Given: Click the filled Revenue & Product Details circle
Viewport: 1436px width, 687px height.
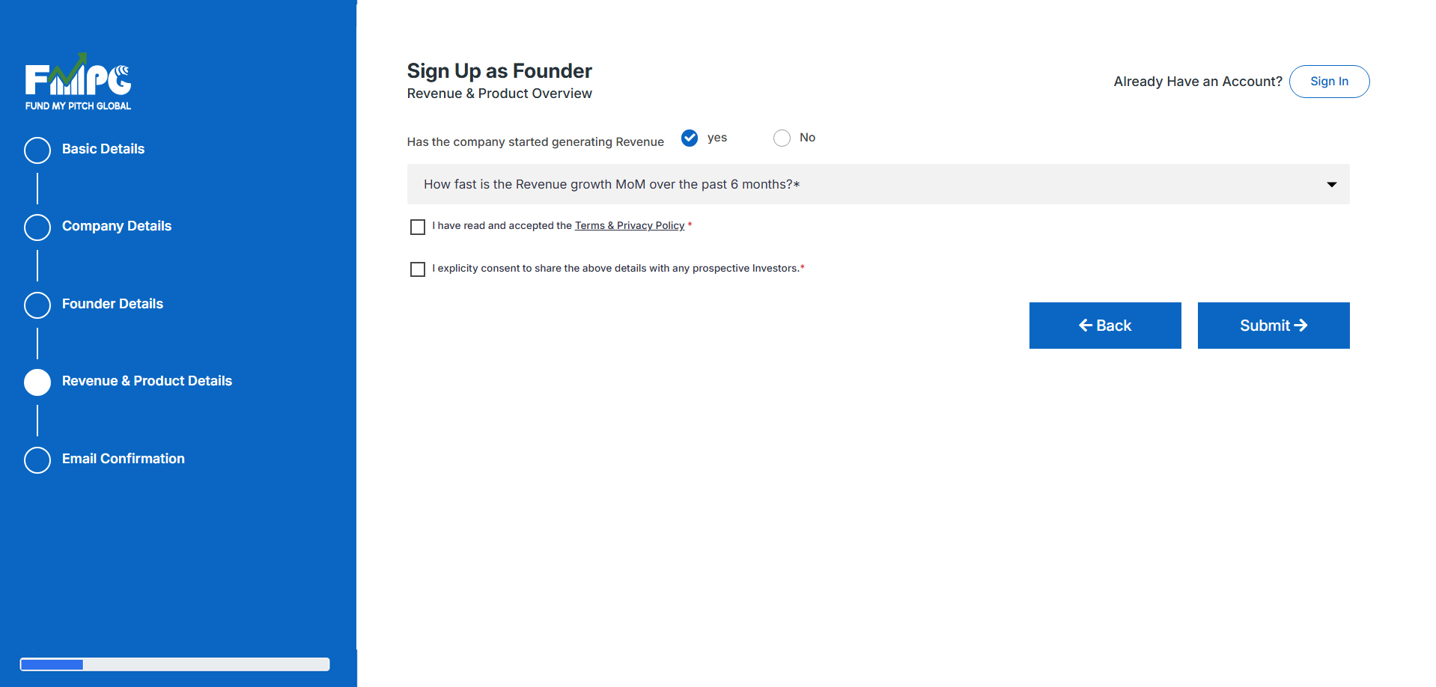Looking at the screenshot, I should click(x=37, y=382).
